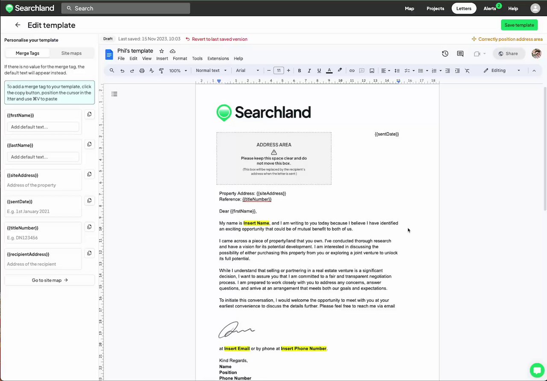Copy the {{titleNumber}} merge tag
The image size is (547, 381).
pyautogui.click(x=89, y=227)
